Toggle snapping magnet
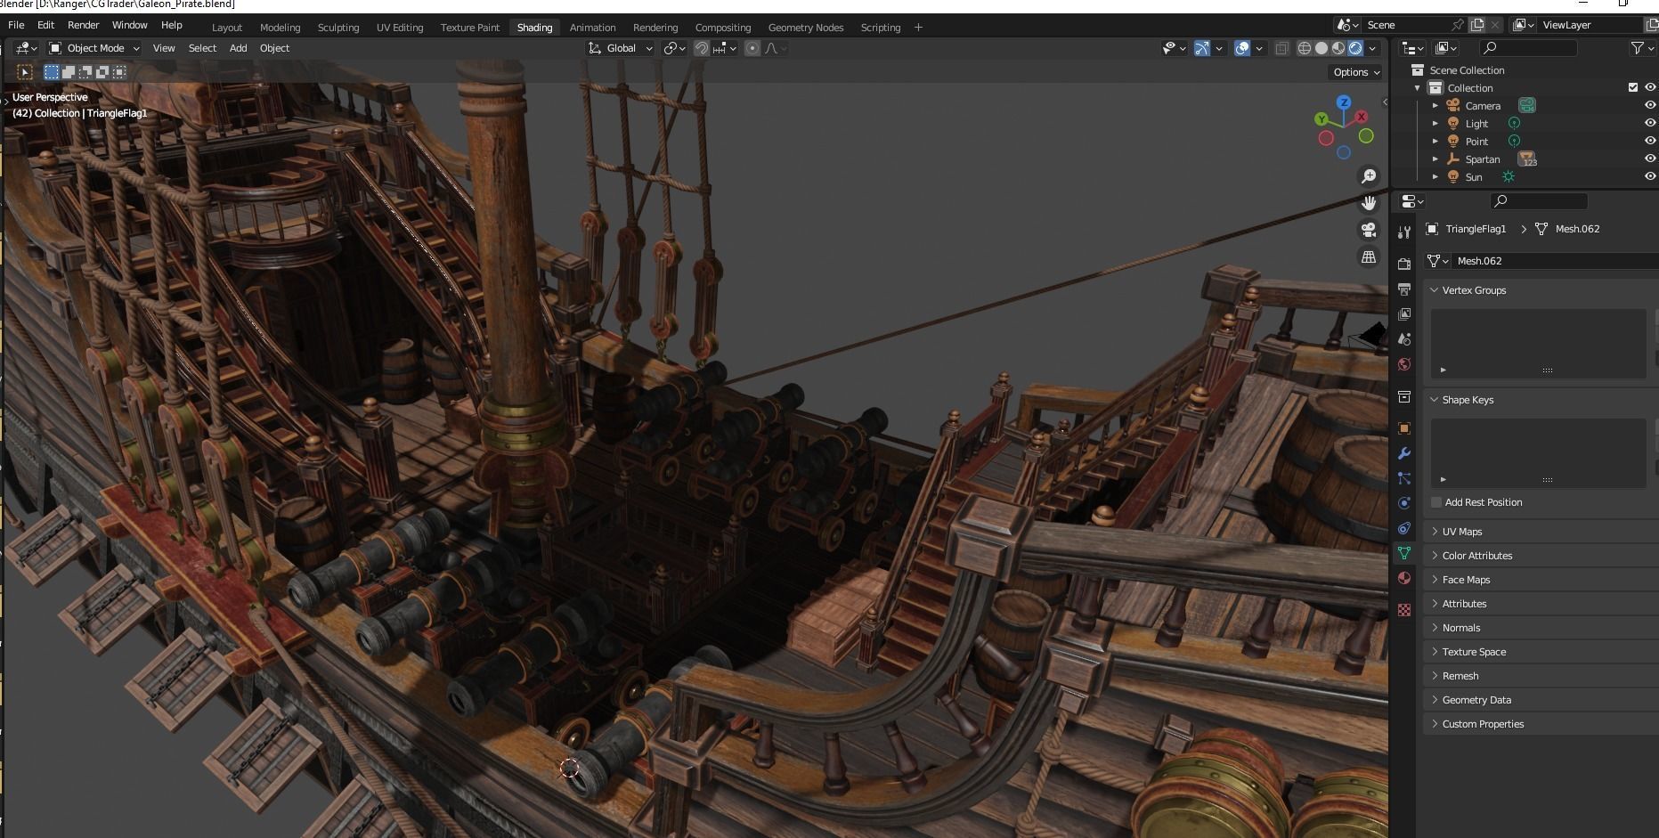Viewport: 1659px width, 838px height. (x=702, y=48)
